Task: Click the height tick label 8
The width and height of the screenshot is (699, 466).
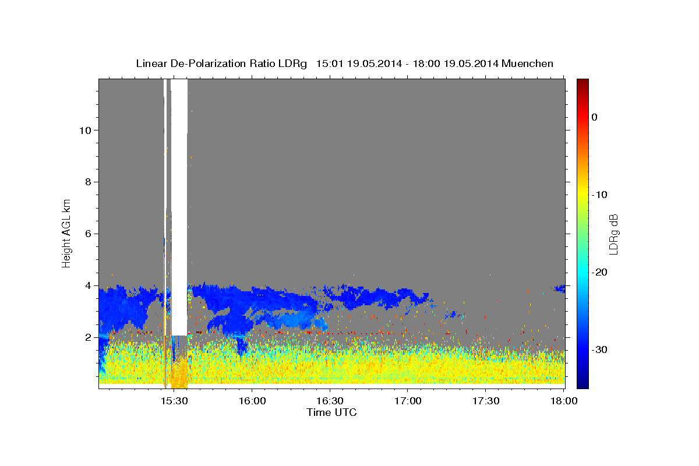Action: tap(87, 182)
